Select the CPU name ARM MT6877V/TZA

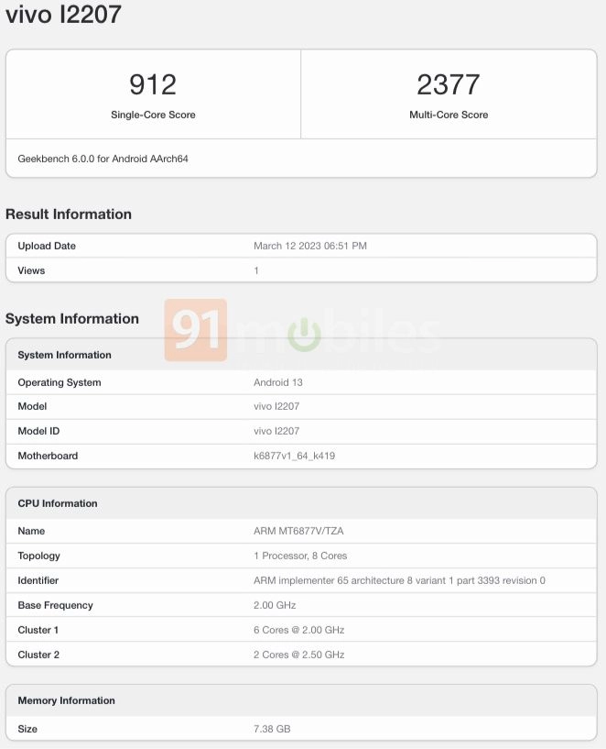[298, 531]
